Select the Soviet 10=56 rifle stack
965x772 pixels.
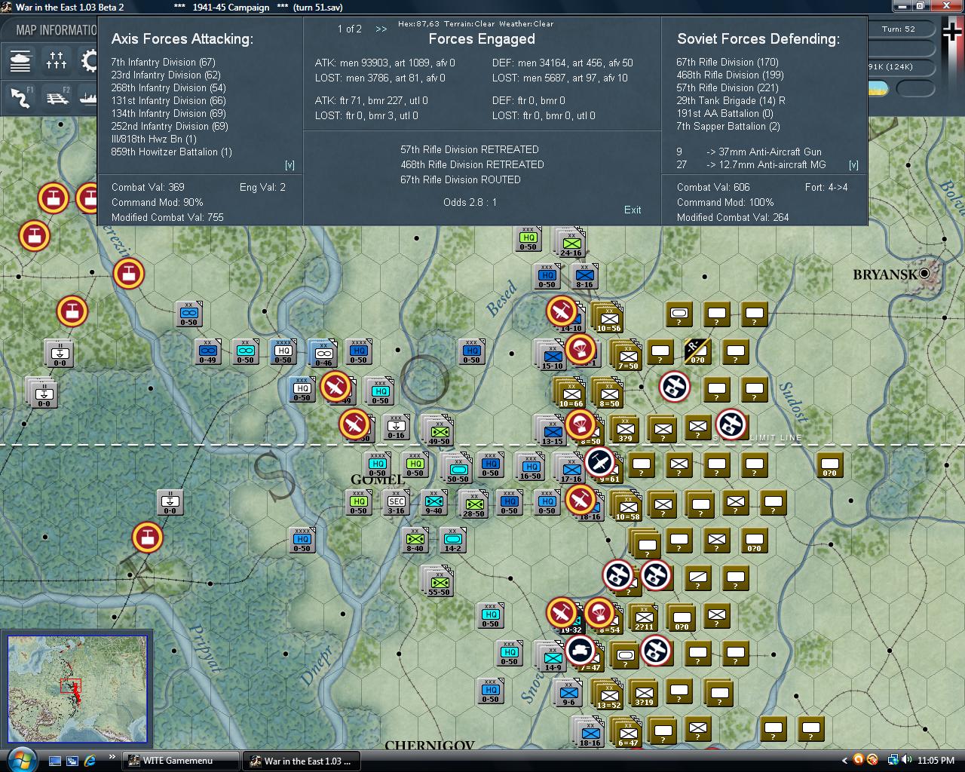click(x=608, y=318)
